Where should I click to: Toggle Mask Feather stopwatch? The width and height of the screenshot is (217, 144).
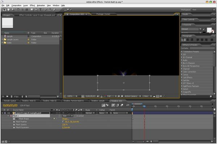(x=14, y=122)
